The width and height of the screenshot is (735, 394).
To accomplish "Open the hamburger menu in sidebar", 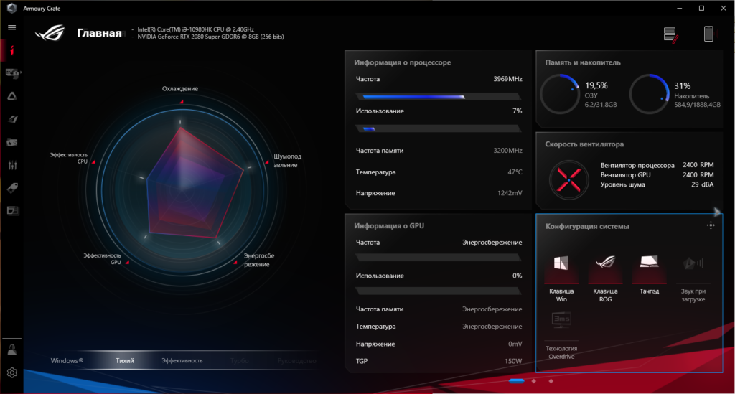I will (x=11, y=27).
